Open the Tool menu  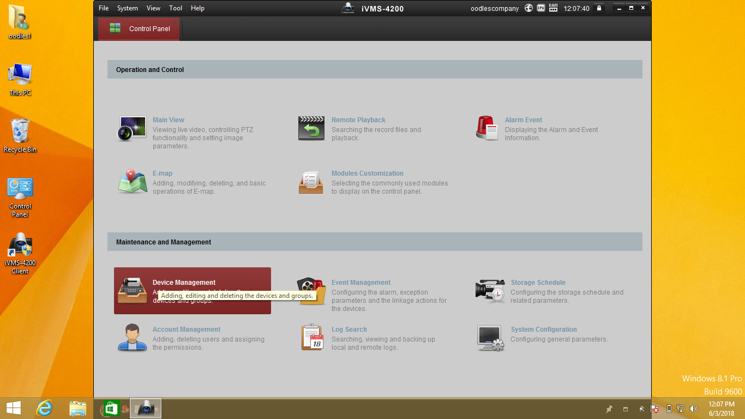tap(176, 8)
